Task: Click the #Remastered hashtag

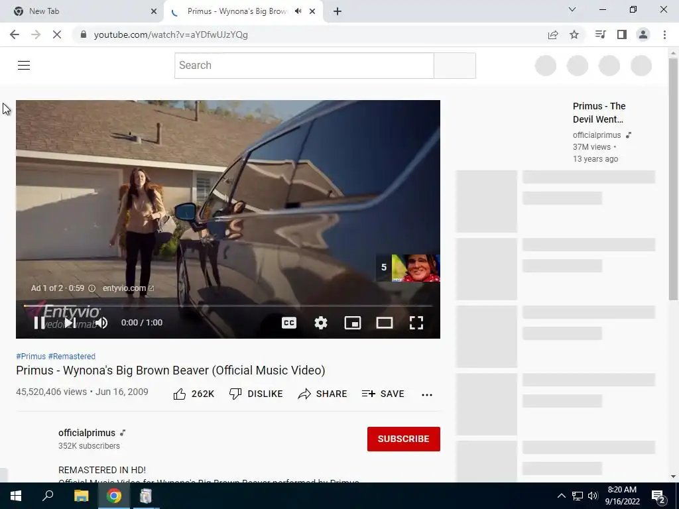Action: [x=72, y=356]
